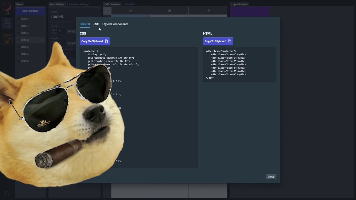
Task: Select item-8 in Items list
Action: (x=30, y=40)
